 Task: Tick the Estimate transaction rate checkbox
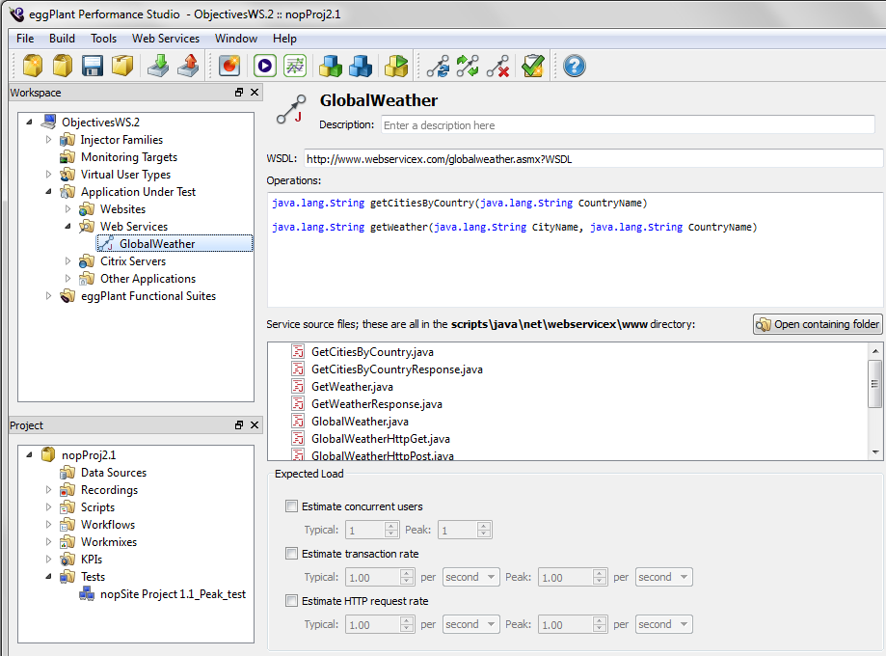point(291,554)
